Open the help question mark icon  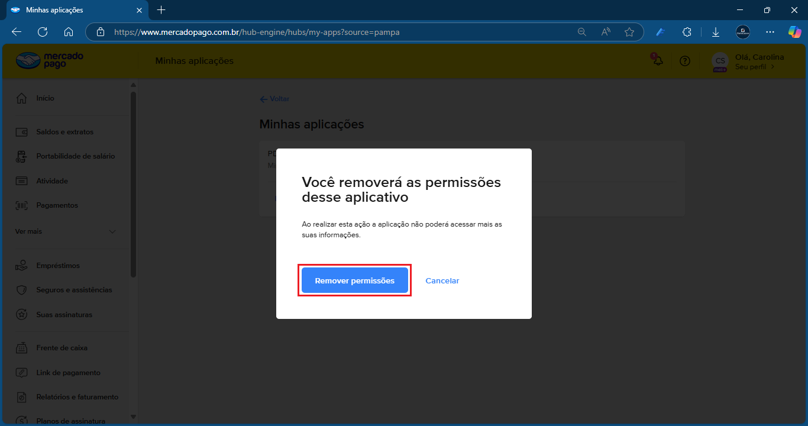tap(685, 61)
